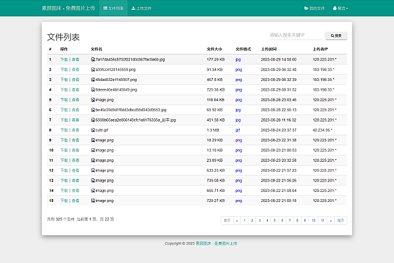Download the file in row 14
Image resolution: width=394 pixels, height=263 pixels.
click(64, 191)
